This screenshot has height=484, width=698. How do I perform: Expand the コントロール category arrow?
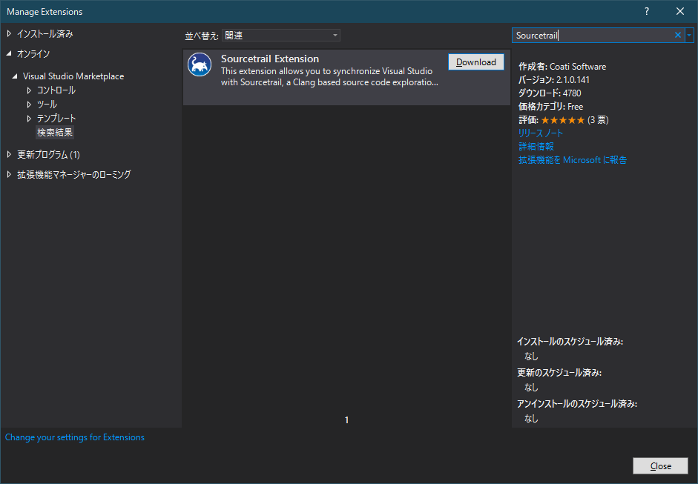(x=30, y=90)
